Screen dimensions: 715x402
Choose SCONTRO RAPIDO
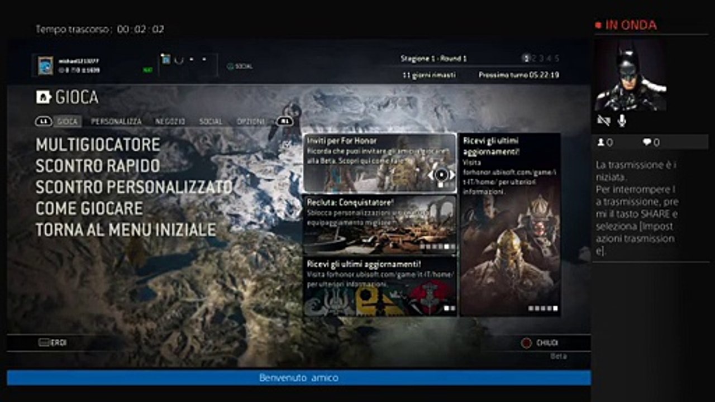98,166
